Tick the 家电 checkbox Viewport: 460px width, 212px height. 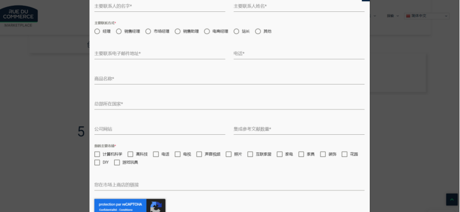pos(280,154)
